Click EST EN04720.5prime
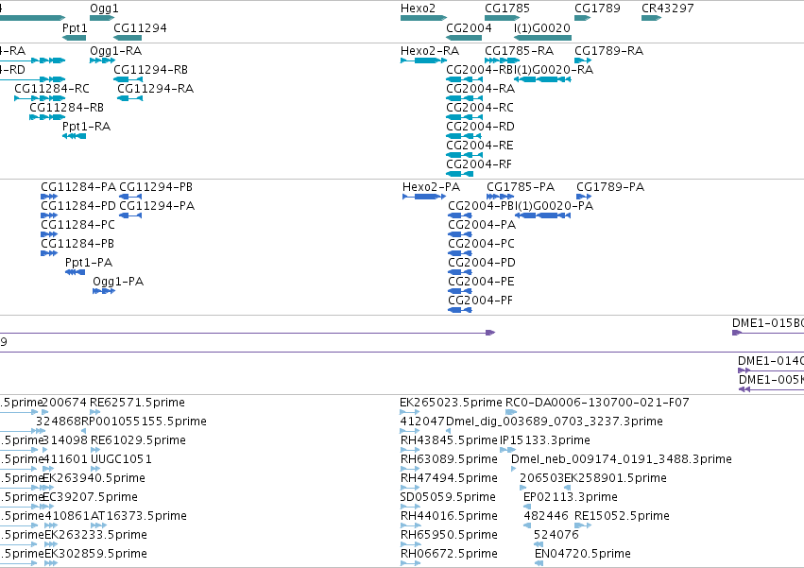This screenshot has height=568, width=804. coord(539,563)
